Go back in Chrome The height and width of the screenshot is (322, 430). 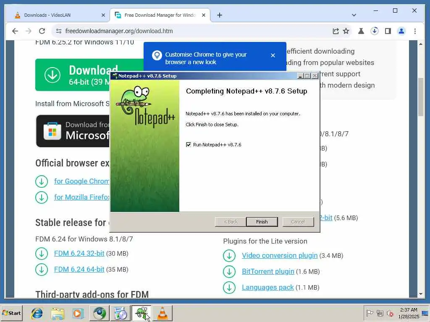tap(15, 31)
